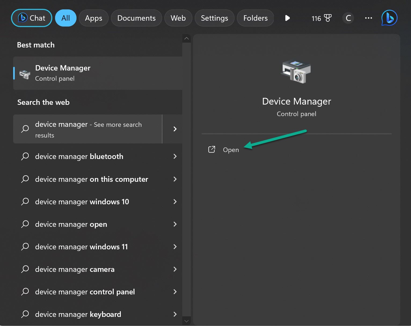The width and height of the screenshot is (411, 326).
Task: Click the results scrollbar up arrow
Action: point(187,38)
